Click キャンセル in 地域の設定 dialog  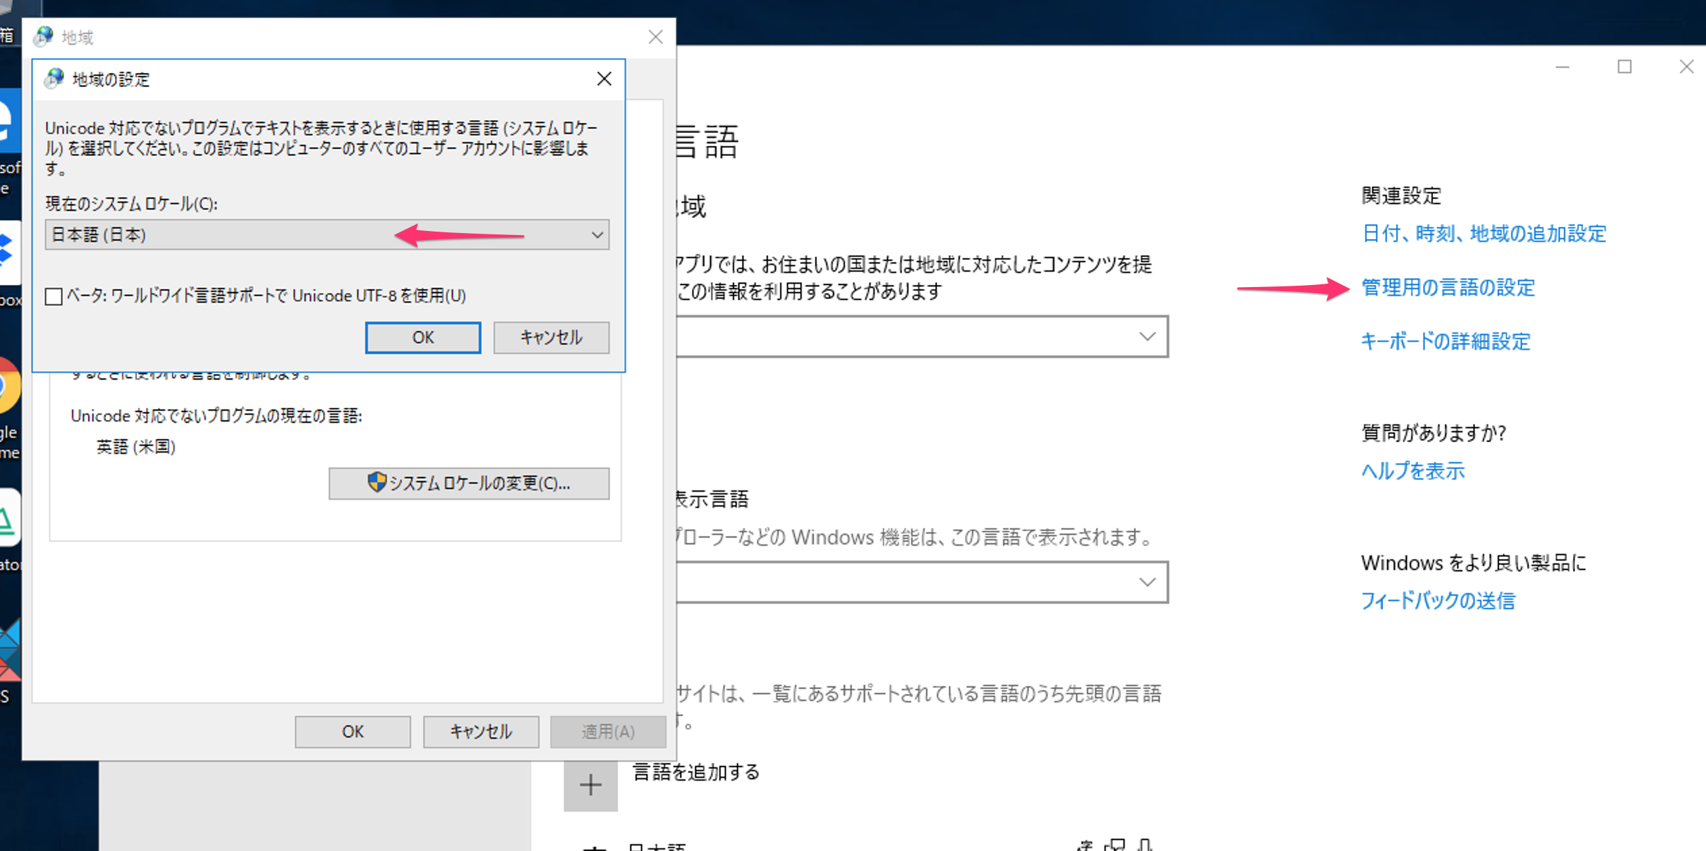point(551,337)
